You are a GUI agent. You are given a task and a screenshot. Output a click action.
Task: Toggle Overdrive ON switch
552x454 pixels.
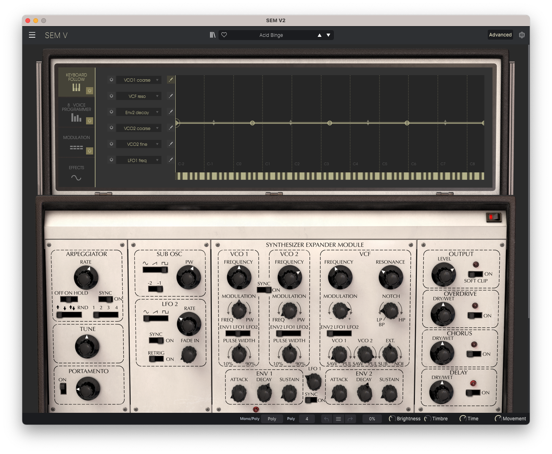(475, 316)
